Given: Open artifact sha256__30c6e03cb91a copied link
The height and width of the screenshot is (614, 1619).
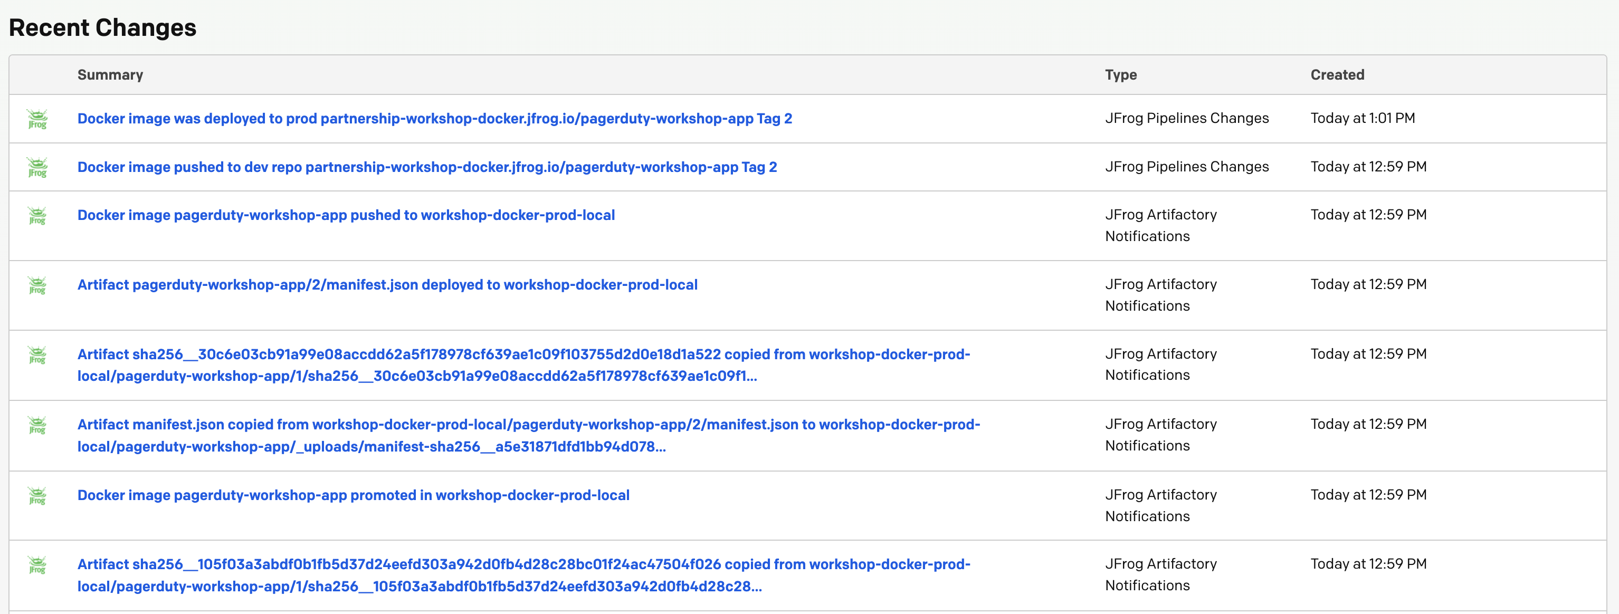Looking at the screenshot, I should point(523,365).
